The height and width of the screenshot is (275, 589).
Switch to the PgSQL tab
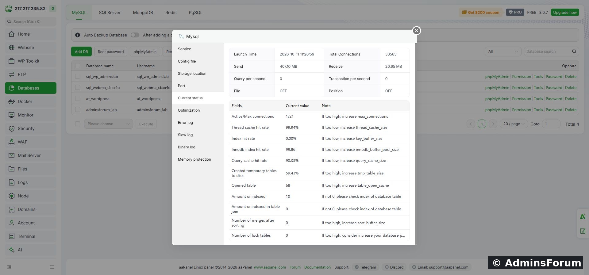(195, 13)
